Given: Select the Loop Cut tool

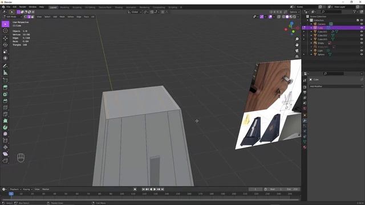Looking at the screenshot, I should pyautogui.click(x=5, y=108).
